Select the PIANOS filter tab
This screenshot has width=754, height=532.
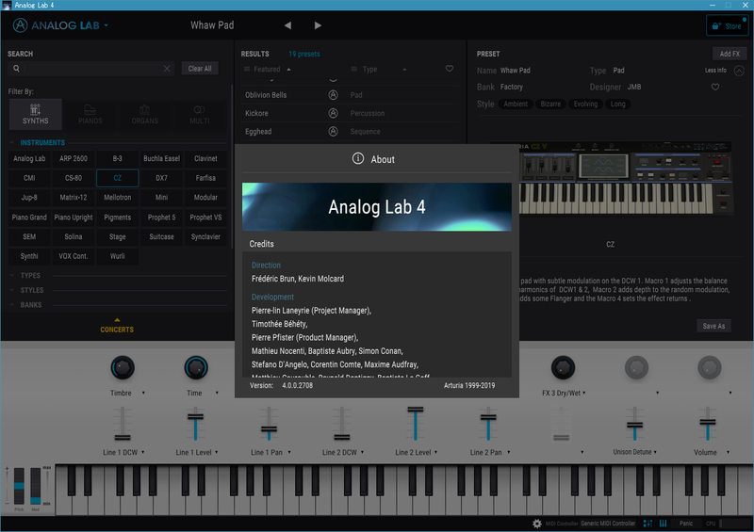point(90,114)
